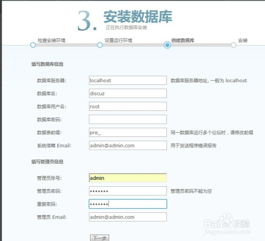The height and width of the screenshot is (241, 265).
Task: Click the table prefix field containing pre_
Action: point(128,132)
